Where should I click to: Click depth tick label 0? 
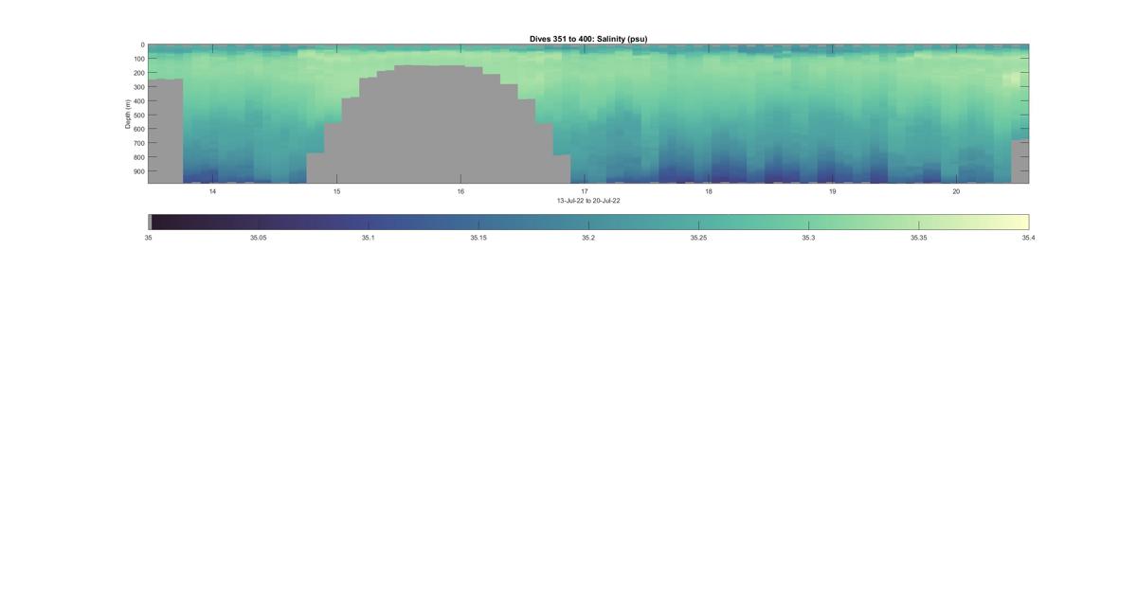click(142, 45)
